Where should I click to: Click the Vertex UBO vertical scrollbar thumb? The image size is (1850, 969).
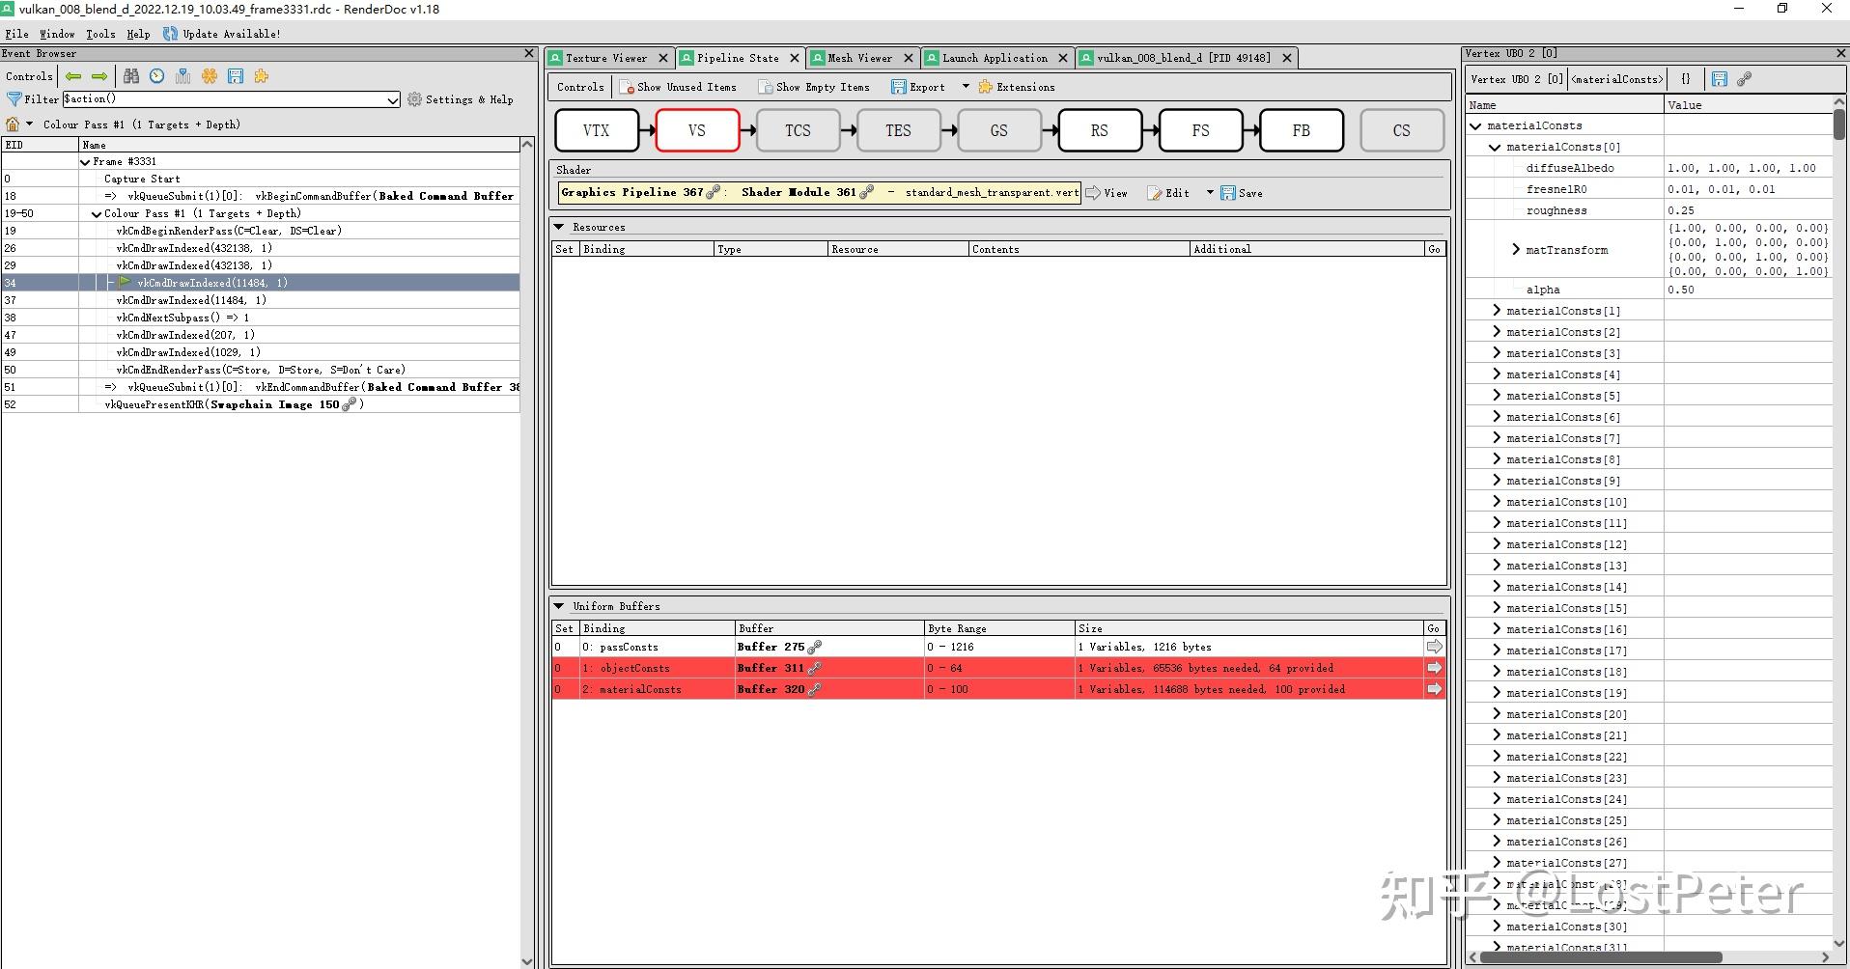coord(1839,124)
